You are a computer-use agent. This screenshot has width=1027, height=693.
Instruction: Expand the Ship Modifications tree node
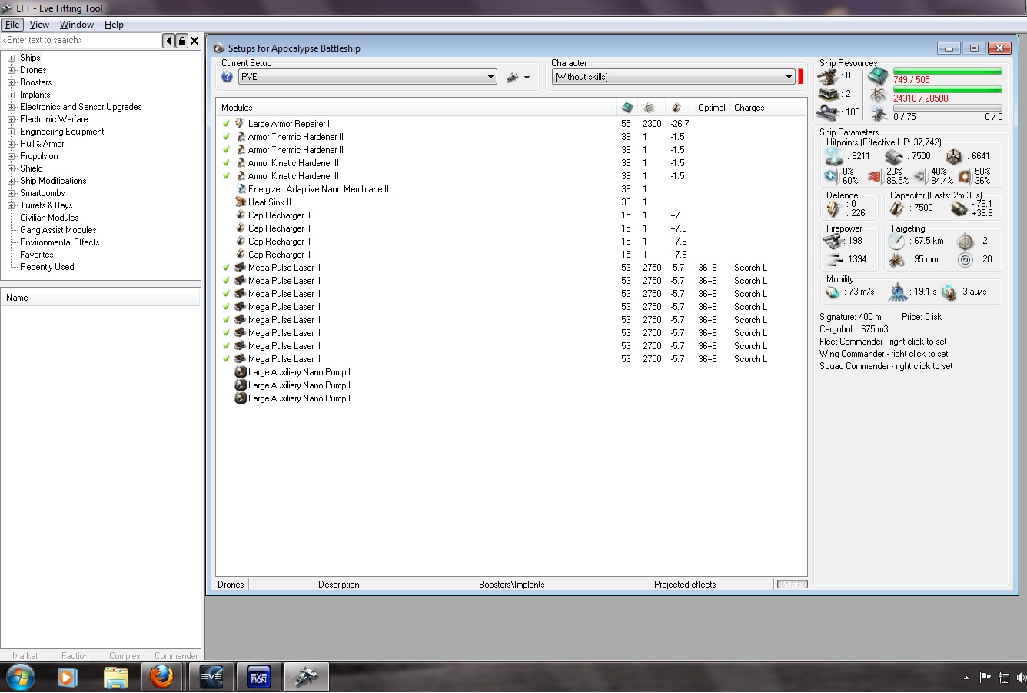pyautogui.click(x=12, y=181)
